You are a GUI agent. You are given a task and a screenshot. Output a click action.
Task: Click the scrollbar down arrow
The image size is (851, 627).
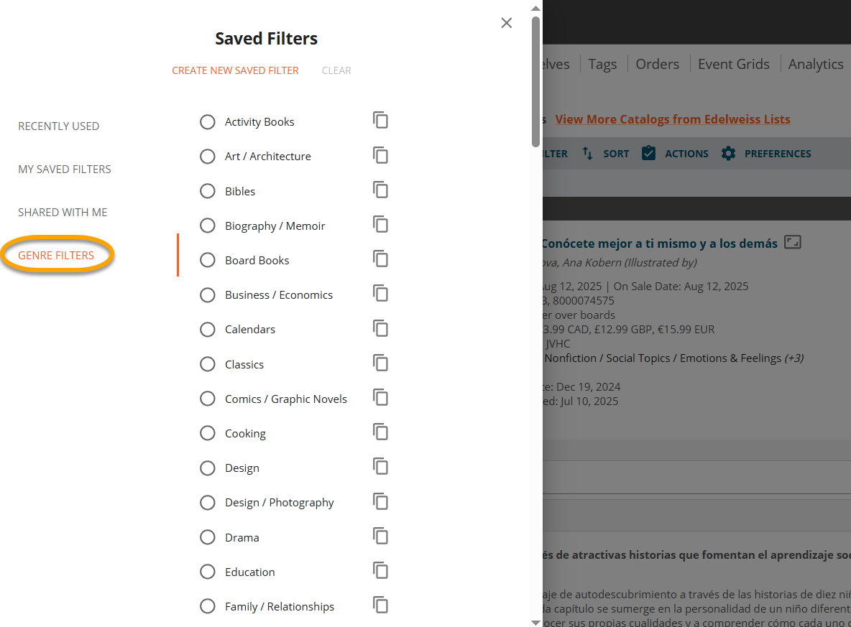[x=535, y=623]
